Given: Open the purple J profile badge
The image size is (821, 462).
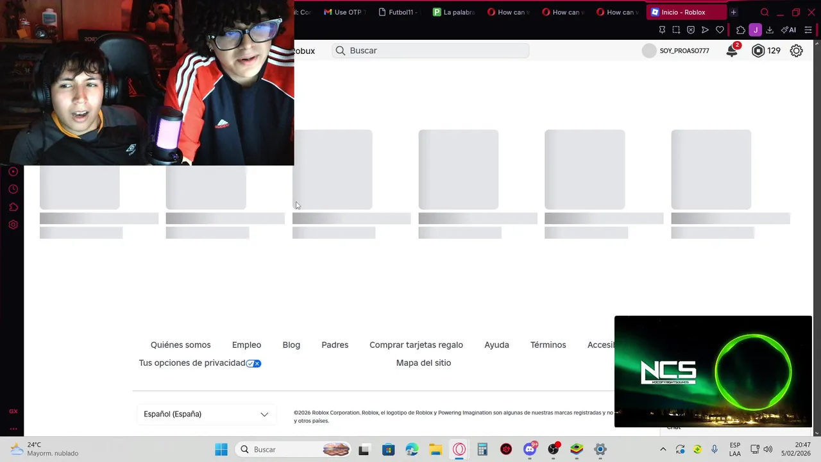Looking at the screenshot, I should 756,30.
